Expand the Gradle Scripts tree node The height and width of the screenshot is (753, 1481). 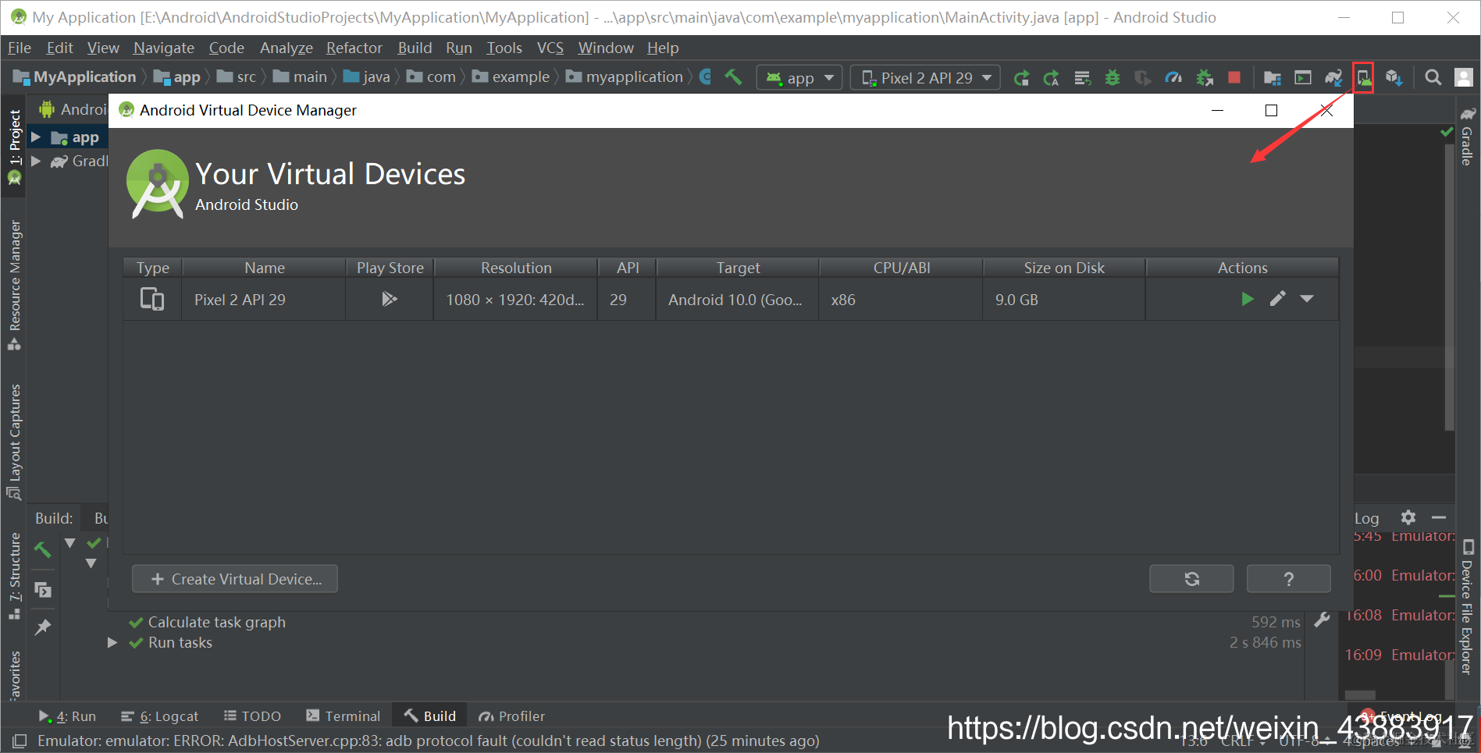(35, 161)
